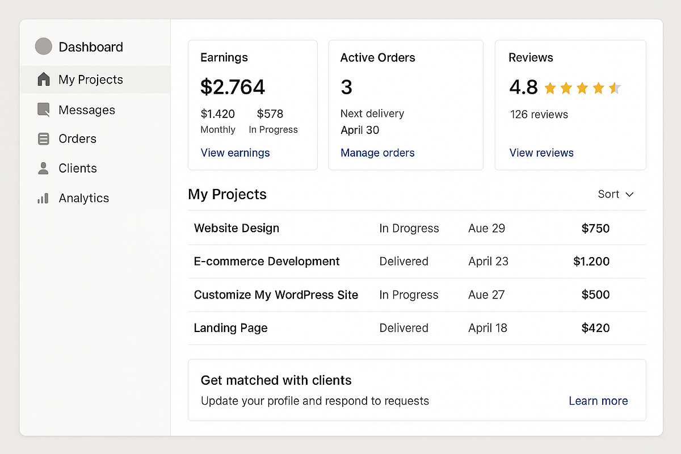Click the Active Orders card heading
The image size is (681, 454).
point(378,57)
